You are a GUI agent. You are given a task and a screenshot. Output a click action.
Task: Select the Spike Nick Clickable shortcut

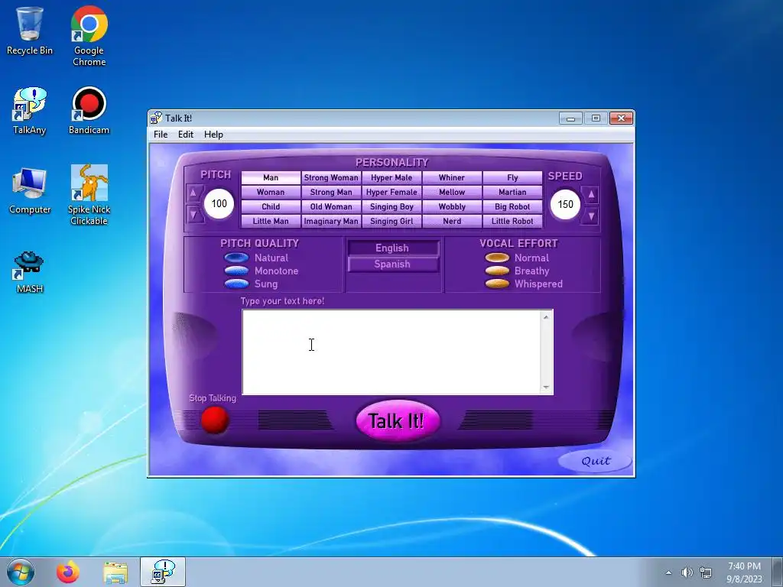pos(89,195)
